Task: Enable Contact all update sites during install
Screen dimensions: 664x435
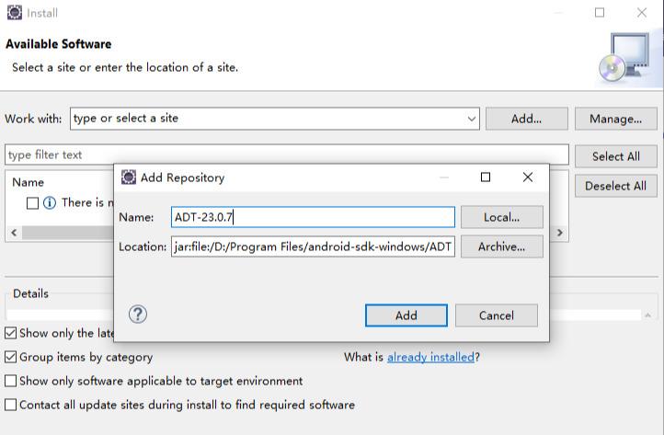Action: [x=11, y=405]
